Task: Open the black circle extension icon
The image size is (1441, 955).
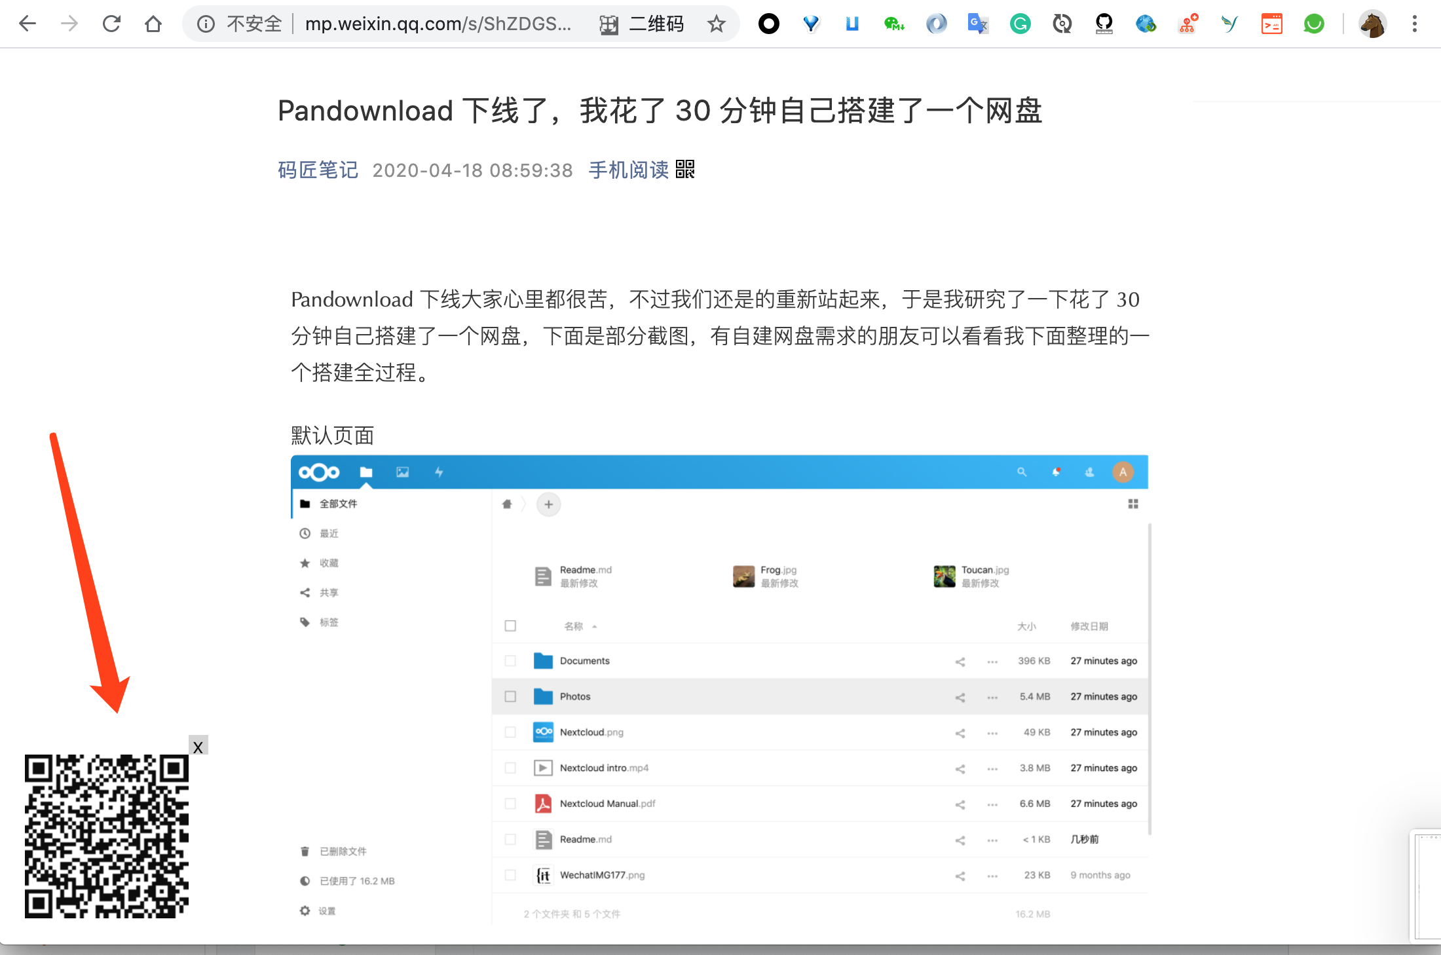Action: (769, 24)
